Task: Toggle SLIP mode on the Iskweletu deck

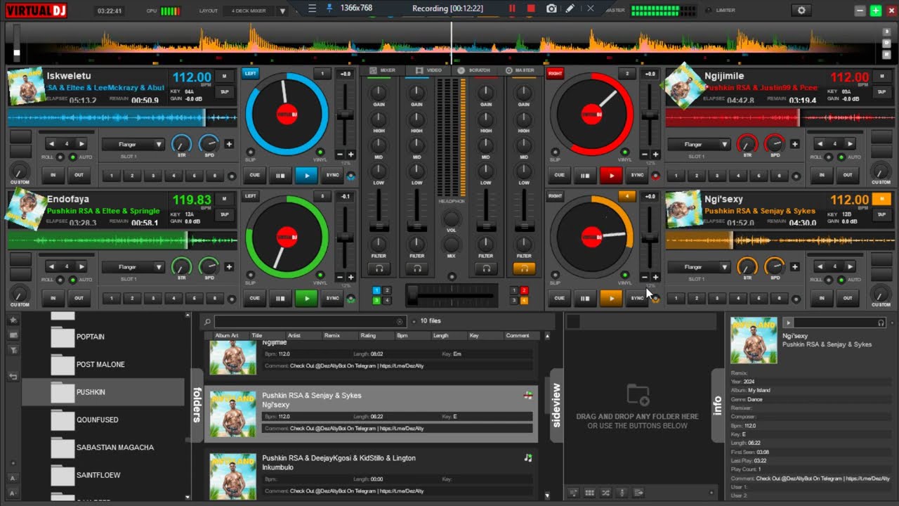Action: coord(250,152)
